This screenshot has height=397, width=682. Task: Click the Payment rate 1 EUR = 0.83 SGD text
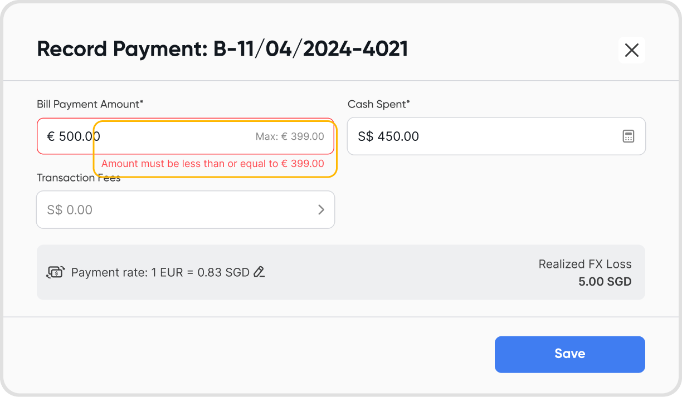(160, 273)
